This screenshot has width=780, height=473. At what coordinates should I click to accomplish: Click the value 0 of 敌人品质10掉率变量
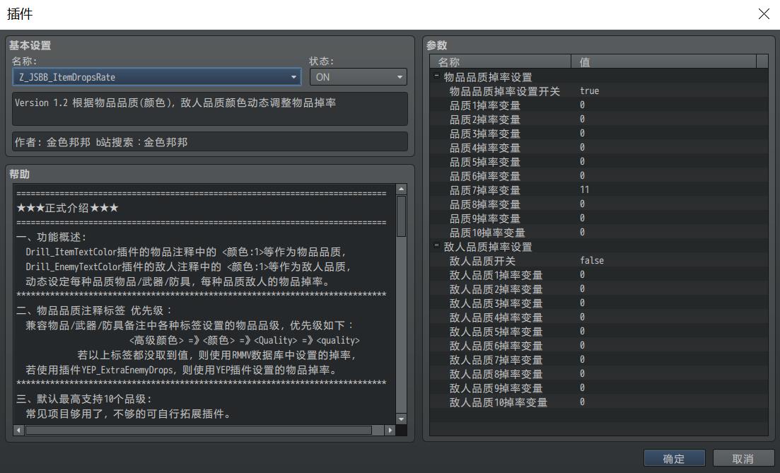[582, 402]
